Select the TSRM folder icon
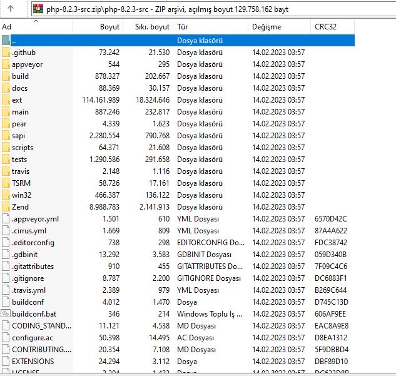Screen dimensions: 396x376 point(6,183)
